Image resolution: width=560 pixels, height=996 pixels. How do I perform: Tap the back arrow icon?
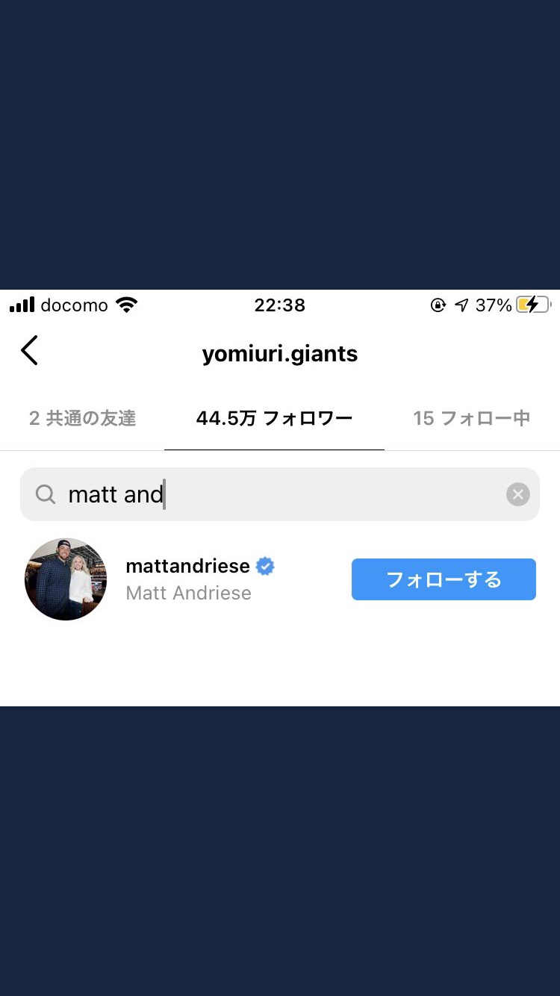pyautogui.click(x=29, y=350)
